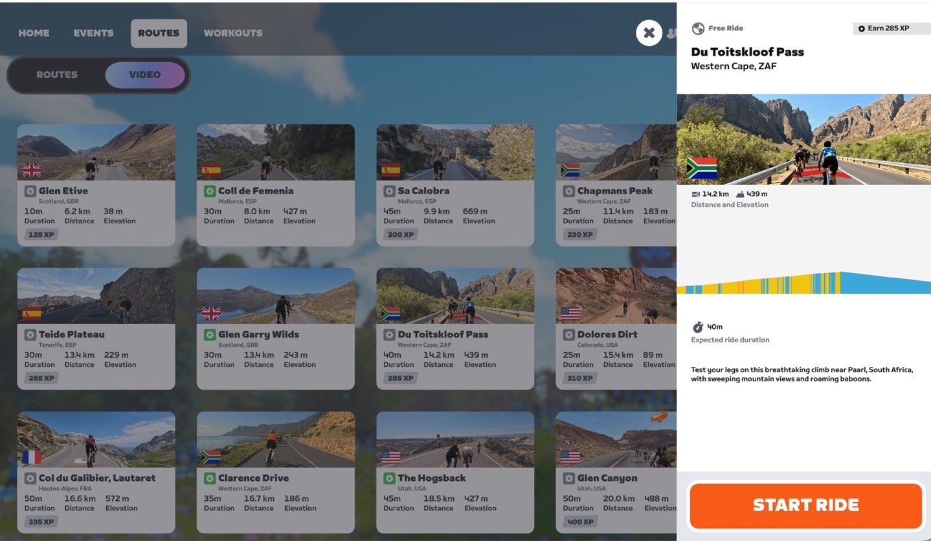Open the Glen Etive route thumbnail
The width and height of the screenshot is (931, 541).
(96, 152)
